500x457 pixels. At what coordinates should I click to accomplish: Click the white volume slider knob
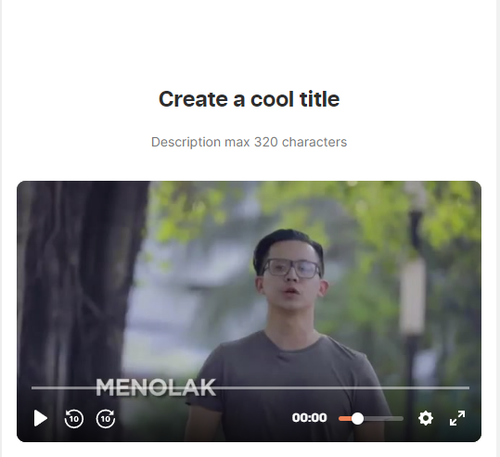(357, 418)
